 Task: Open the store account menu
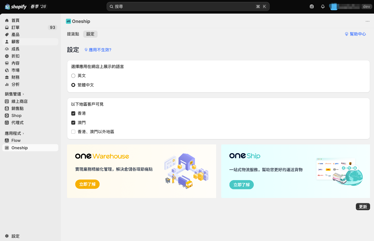(350, 7)
